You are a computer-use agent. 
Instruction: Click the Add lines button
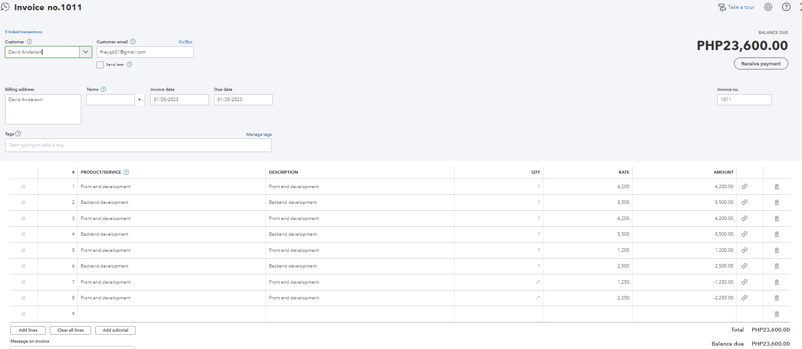coord(28,330)
